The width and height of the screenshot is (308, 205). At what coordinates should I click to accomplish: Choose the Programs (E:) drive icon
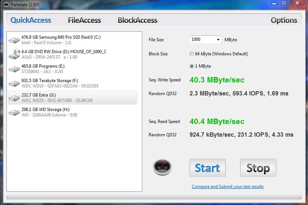(14, 69)
